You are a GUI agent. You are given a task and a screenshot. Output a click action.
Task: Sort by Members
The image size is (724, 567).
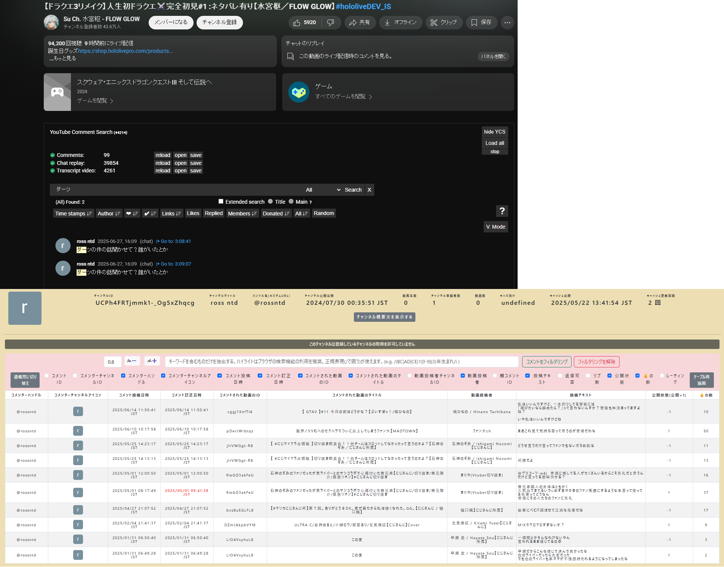(243, 214)
